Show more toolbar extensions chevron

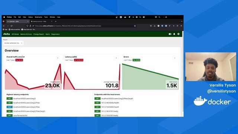tap(177, 26)
